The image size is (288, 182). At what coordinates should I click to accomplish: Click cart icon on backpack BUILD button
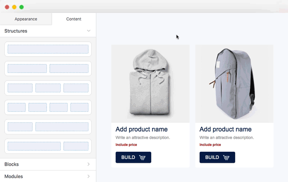[226, 158]
